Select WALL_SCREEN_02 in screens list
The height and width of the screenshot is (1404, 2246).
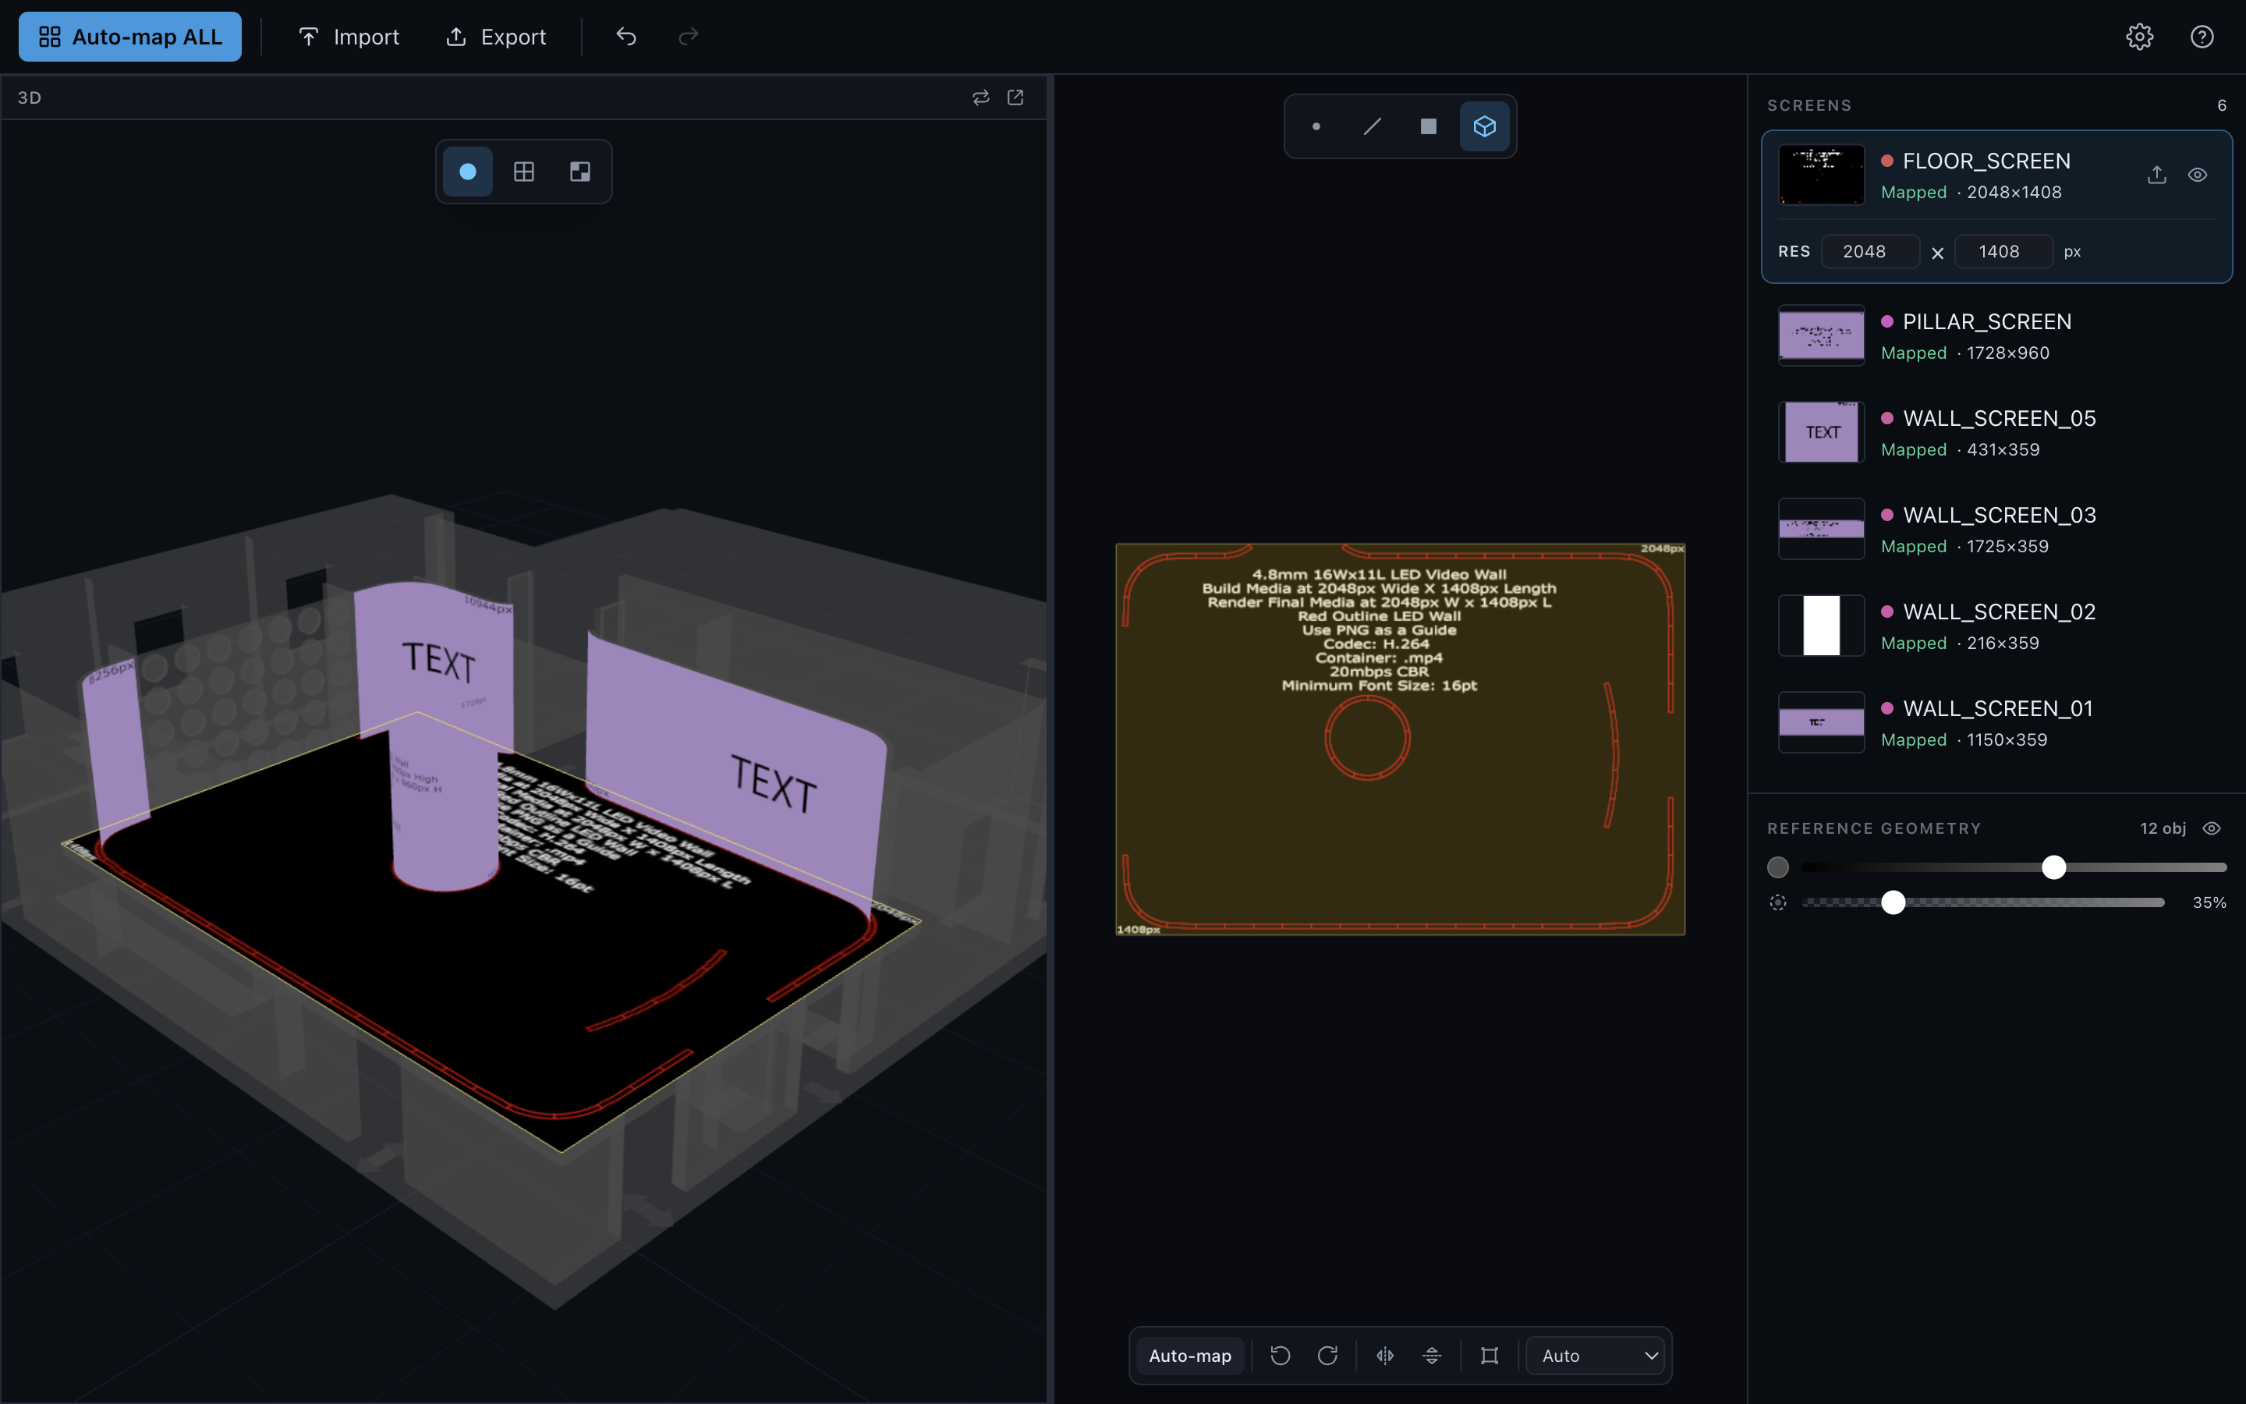(x=1996, y=626)
